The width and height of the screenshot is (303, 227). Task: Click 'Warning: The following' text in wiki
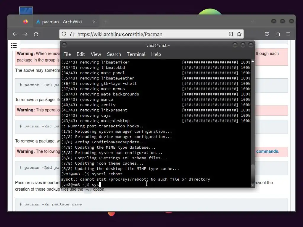38,151
